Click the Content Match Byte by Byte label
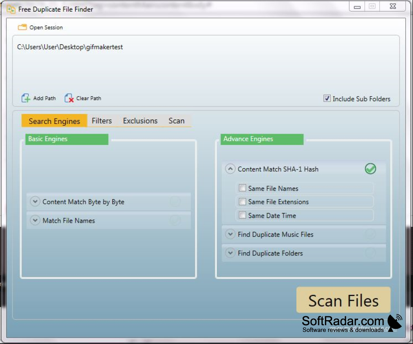Viewport: 413px width, 344px height. (84, 202)
